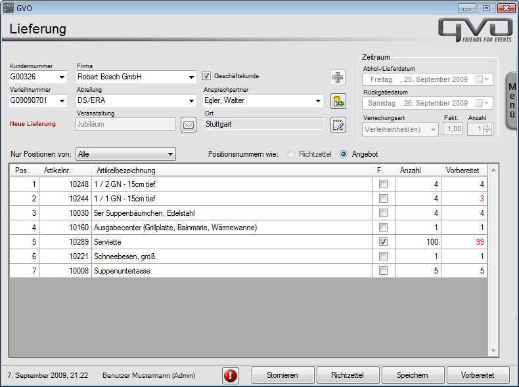519x387 pixels.
Task: Check the F. box for 1 / 2 GN row
Action: coord(383,184)
